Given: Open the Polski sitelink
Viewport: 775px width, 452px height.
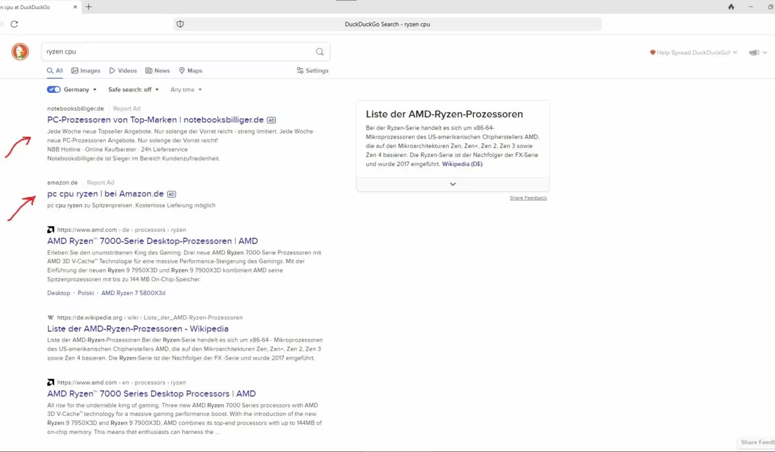Looking at the screenshot, I should click(x=86, y=293).
